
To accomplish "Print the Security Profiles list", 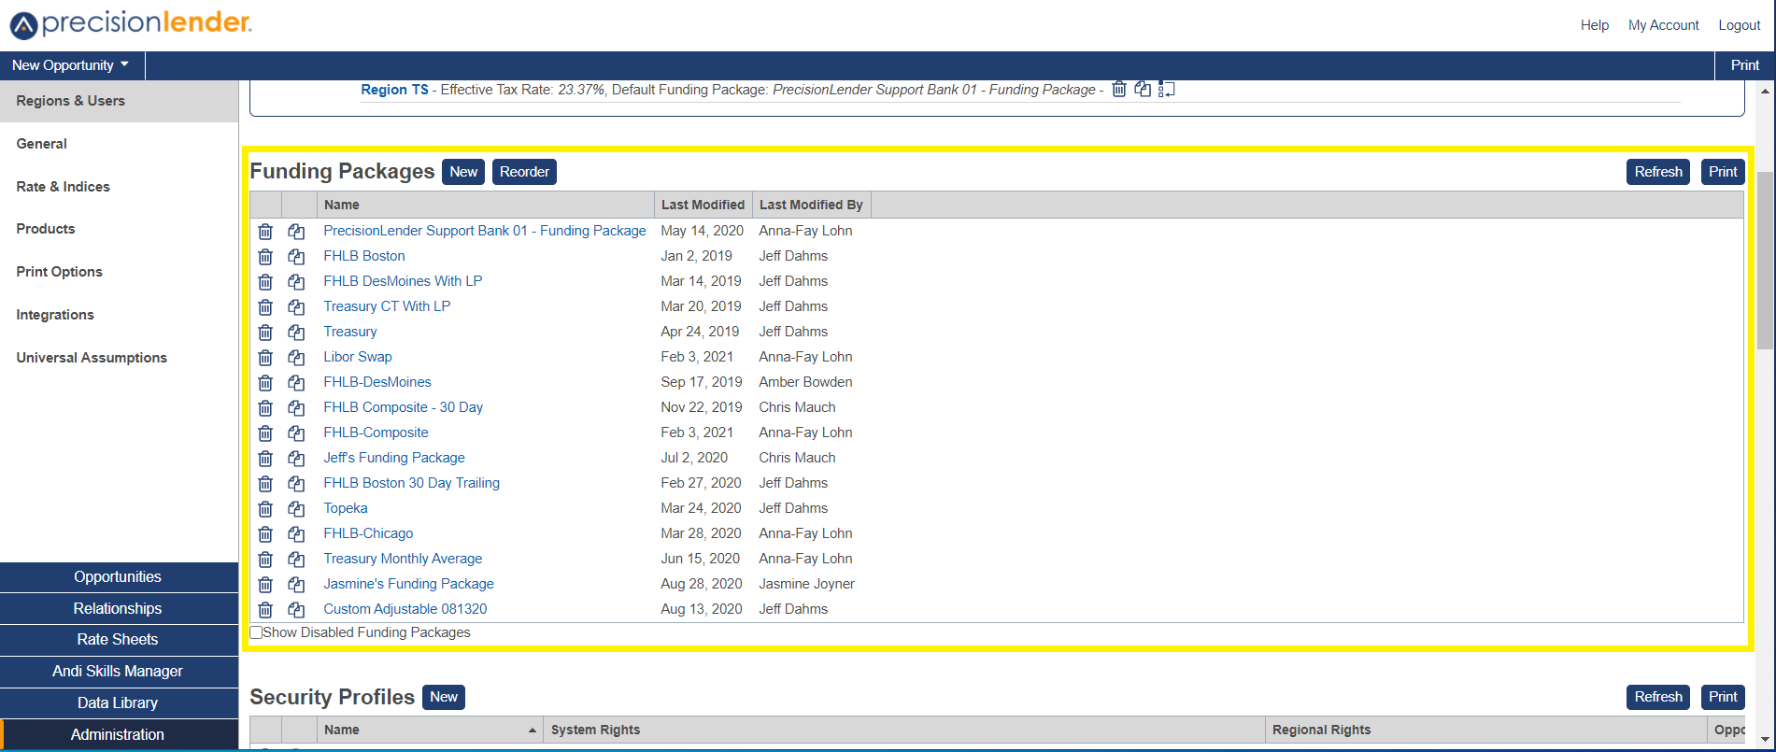I will tap(1723, 697).
